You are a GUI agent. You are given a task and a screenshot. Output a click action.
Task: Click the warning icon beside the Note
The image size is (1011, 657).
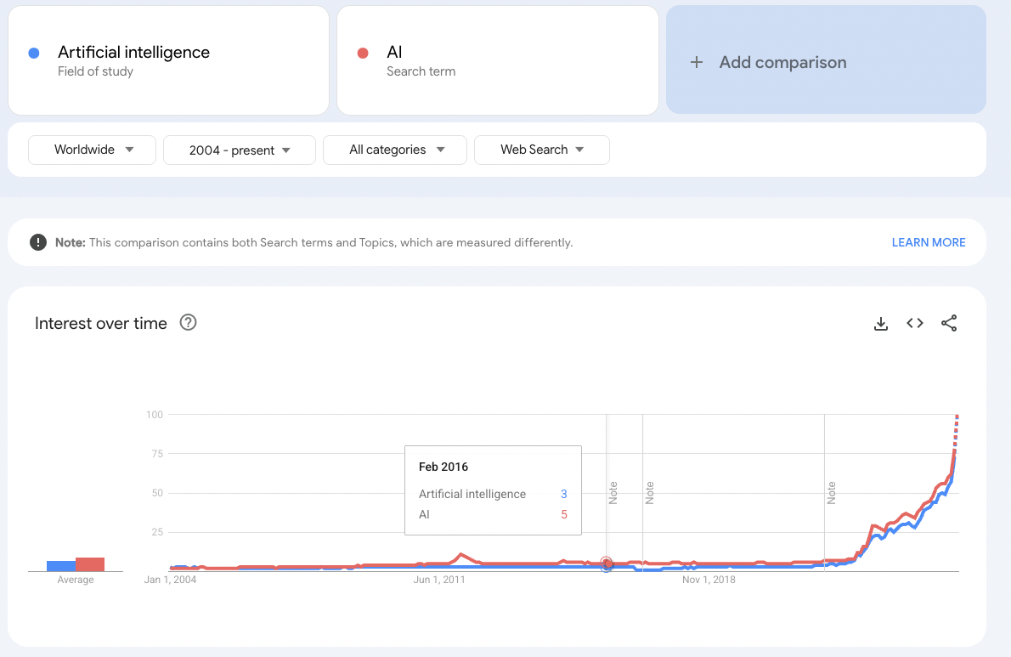(38, 242)
